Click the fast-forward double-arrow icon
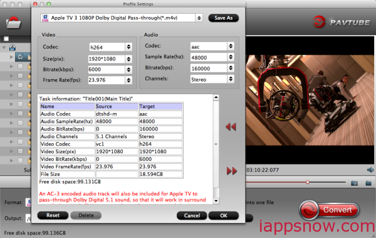 232,171
